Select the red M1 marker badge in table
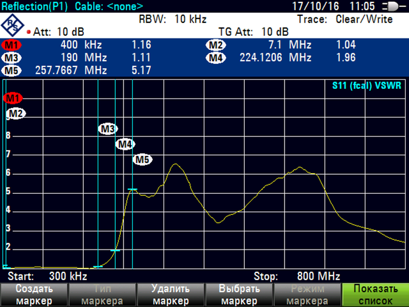The width and height of the screenshot is (409, 307). 11,45
